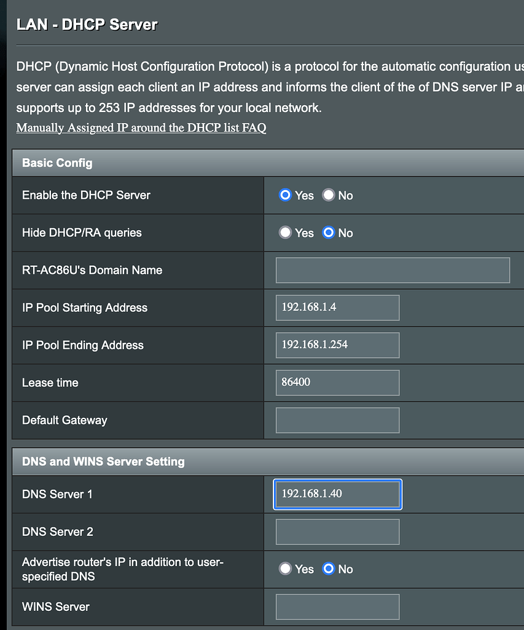The width and height of the screenshot is (524, 630).
Task: Click the Basic Config section header
Action: click(57, 163)
